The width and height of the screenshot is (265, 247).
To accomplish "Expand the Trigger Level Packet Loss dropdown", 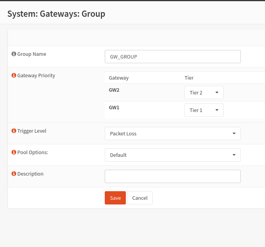I will 172,133.
